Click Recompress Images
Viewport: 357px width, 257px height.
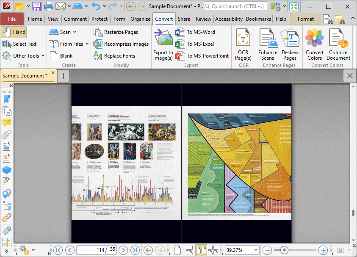(x=121, y=44)
